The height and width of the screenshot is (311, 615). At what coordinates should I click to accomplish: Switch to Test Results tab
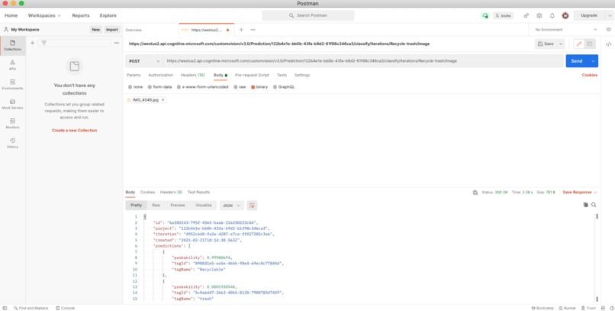(x=198, y=193)
